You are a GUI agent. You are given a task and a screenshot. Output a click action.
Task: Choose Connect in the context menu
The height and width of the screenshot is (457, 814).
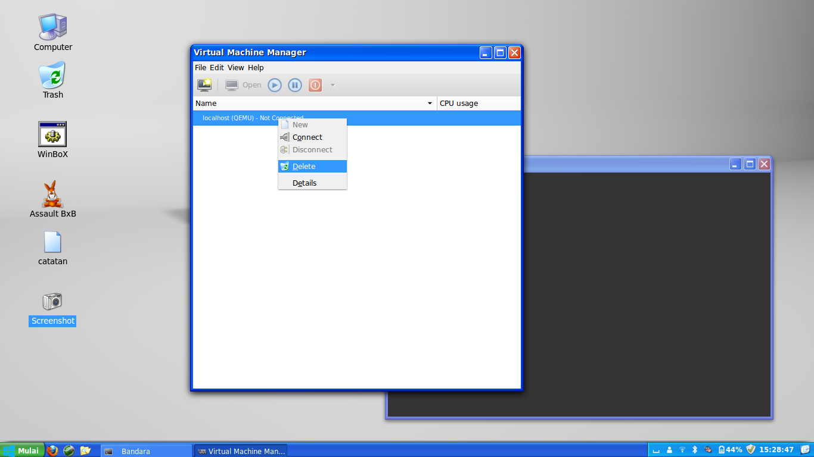[307, 137]
